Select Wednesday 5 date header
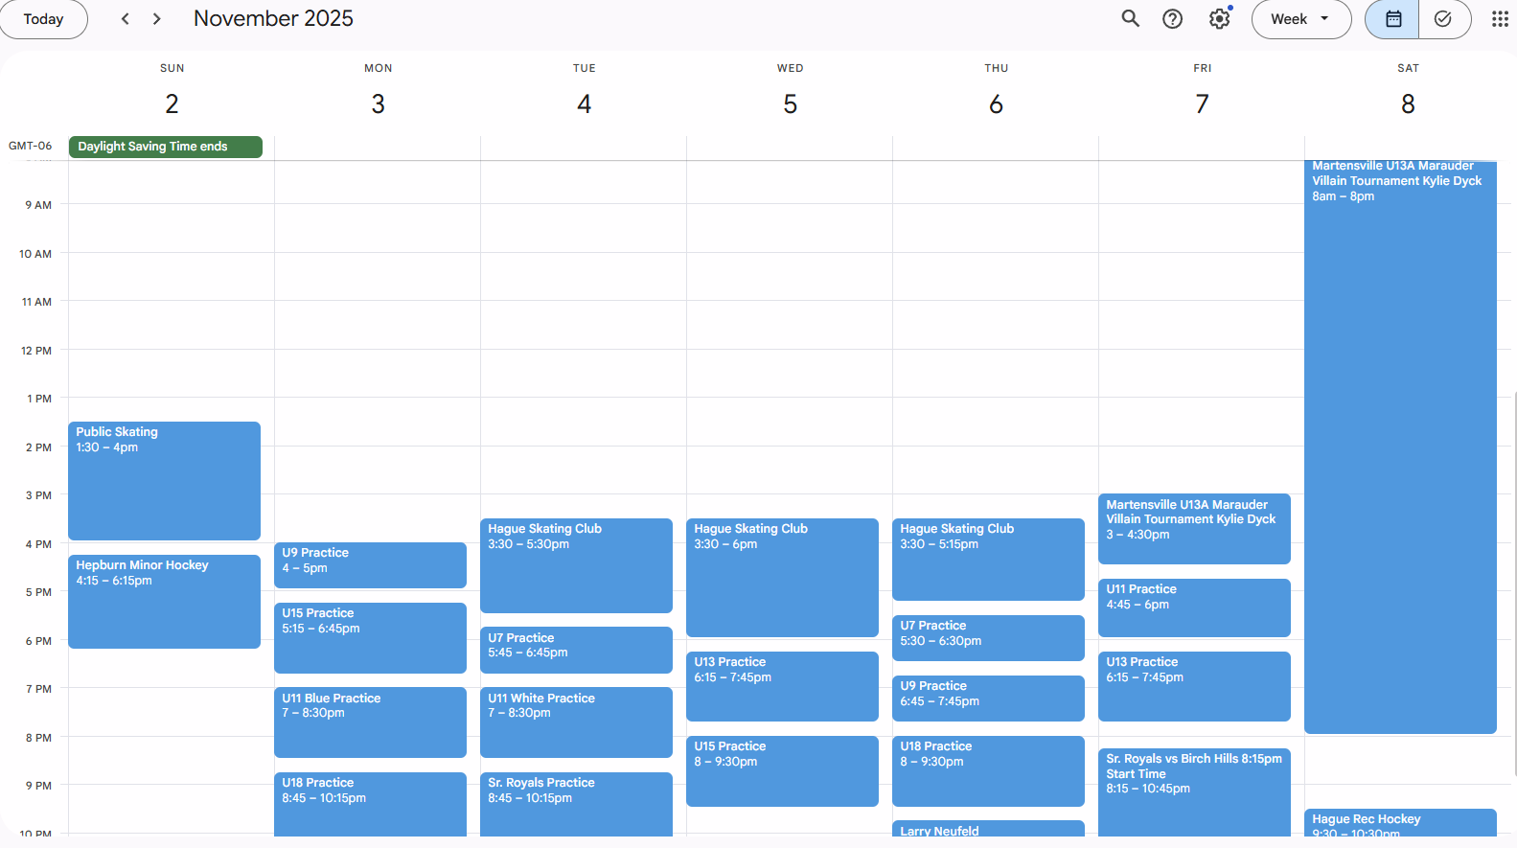 (x=790, y=103)
